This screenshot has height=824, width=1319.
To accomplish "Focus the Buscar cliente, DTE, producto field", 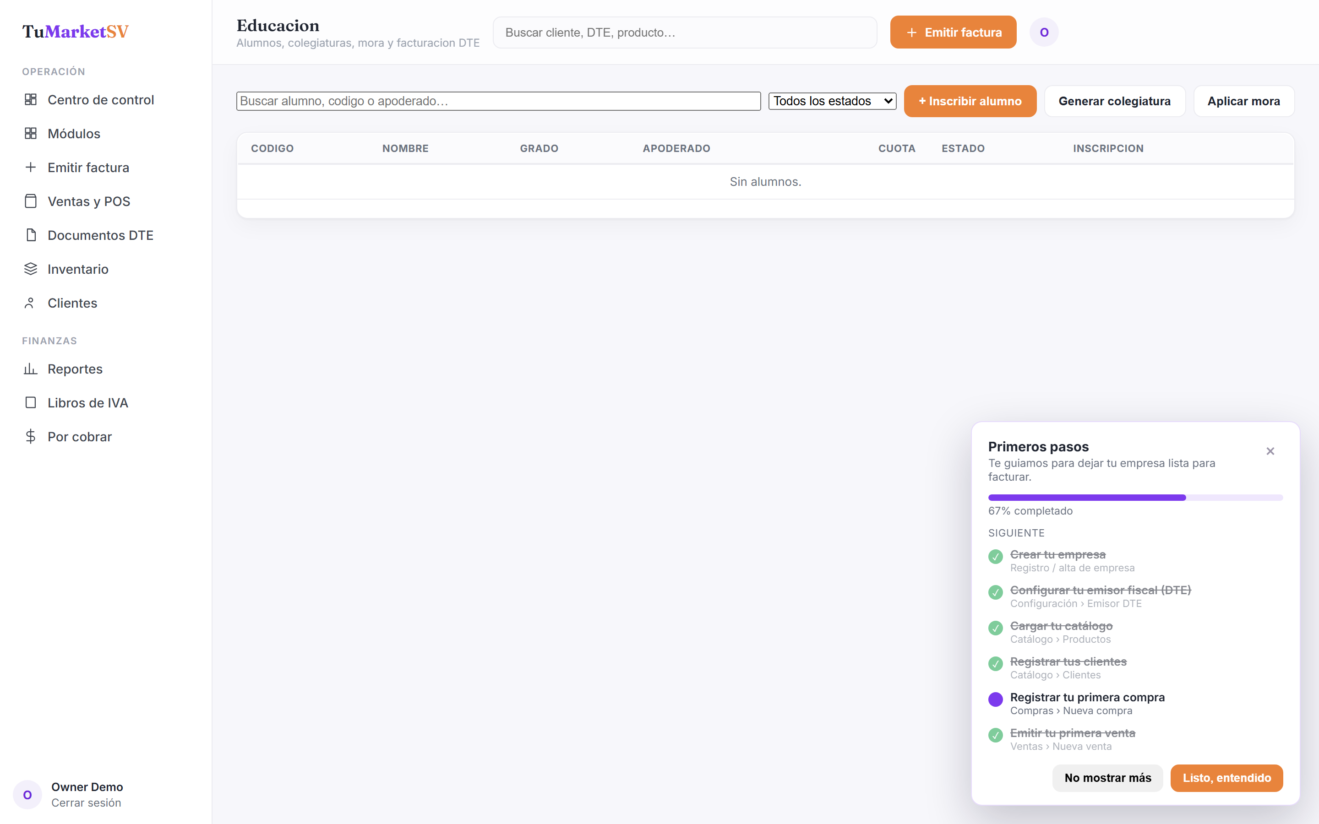I will pos(685,32).
